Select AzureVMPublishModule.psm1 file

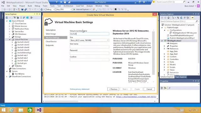(182, 35)
